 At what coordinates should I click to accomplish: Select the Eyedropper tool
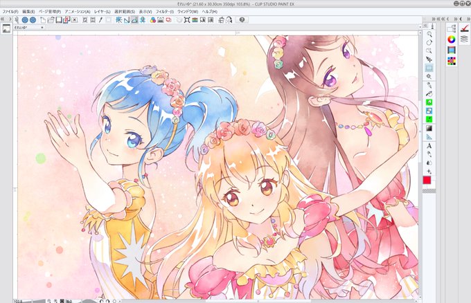click(x=429, y=85)
